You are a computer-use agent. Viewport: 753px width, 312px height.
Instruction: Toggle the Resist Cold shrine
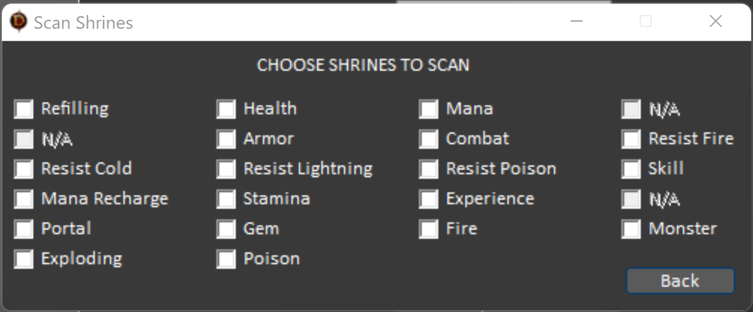pos(23,169)
